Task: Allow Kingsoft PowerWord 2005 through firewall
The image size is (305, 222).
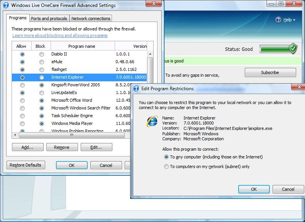Action: [22, 85]
